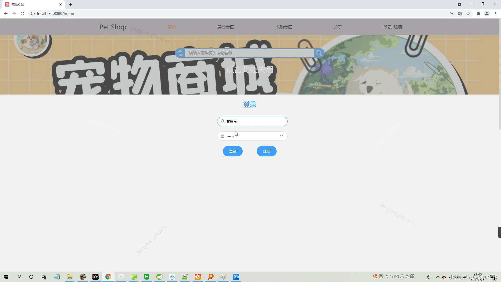Click the user icon in username field
Viewport: 501px width, 282px height.
click(222, 121)
